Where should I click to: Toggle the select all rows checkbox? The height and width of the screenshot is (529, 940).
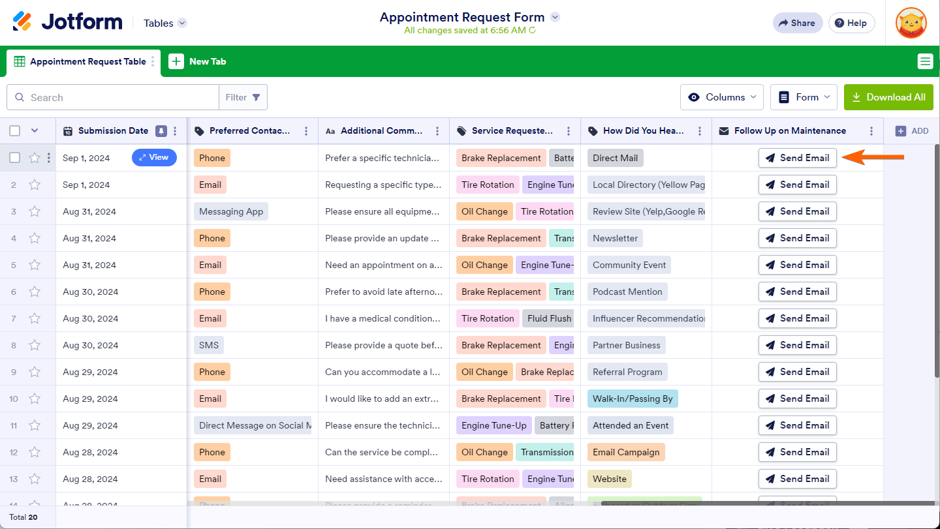pyautogui.click(x=15, y=131)
